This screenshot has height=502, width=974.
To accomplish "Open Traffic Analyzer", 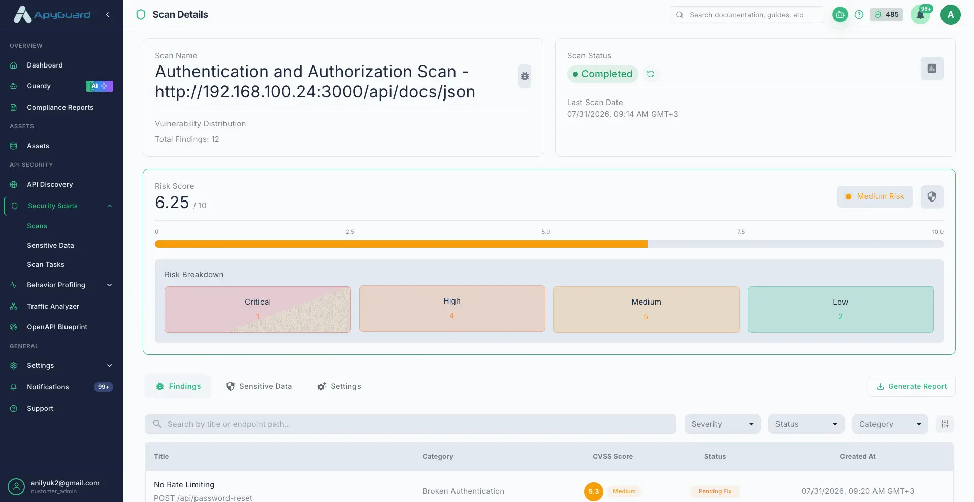I will (61, 306).
